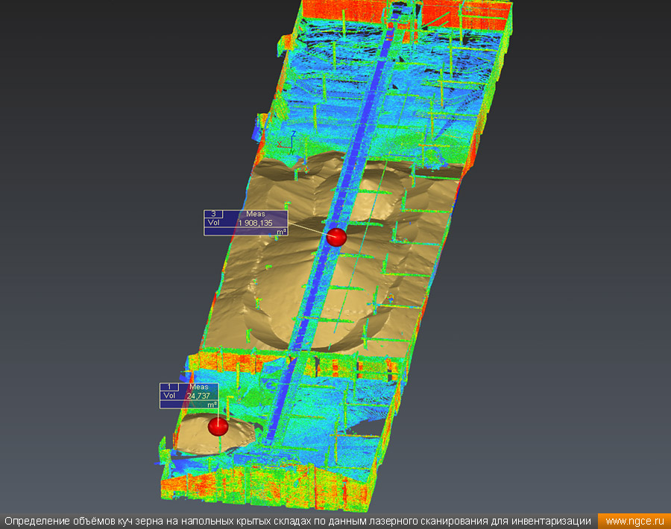Click the 'Meas' header of measurement 1
This screenshot has height=529, width=671.
coord(199,387)
